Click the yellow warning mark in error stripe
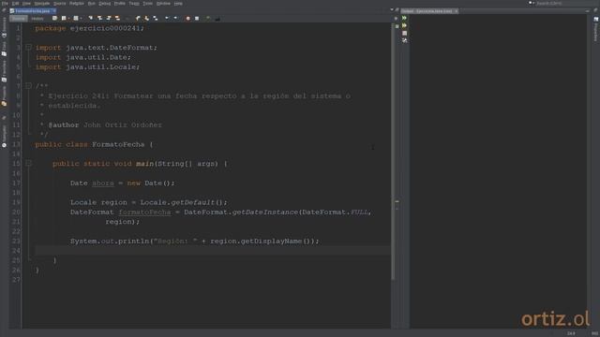The height and width of the screenshot is (337, 600). [x=397, y=201]
